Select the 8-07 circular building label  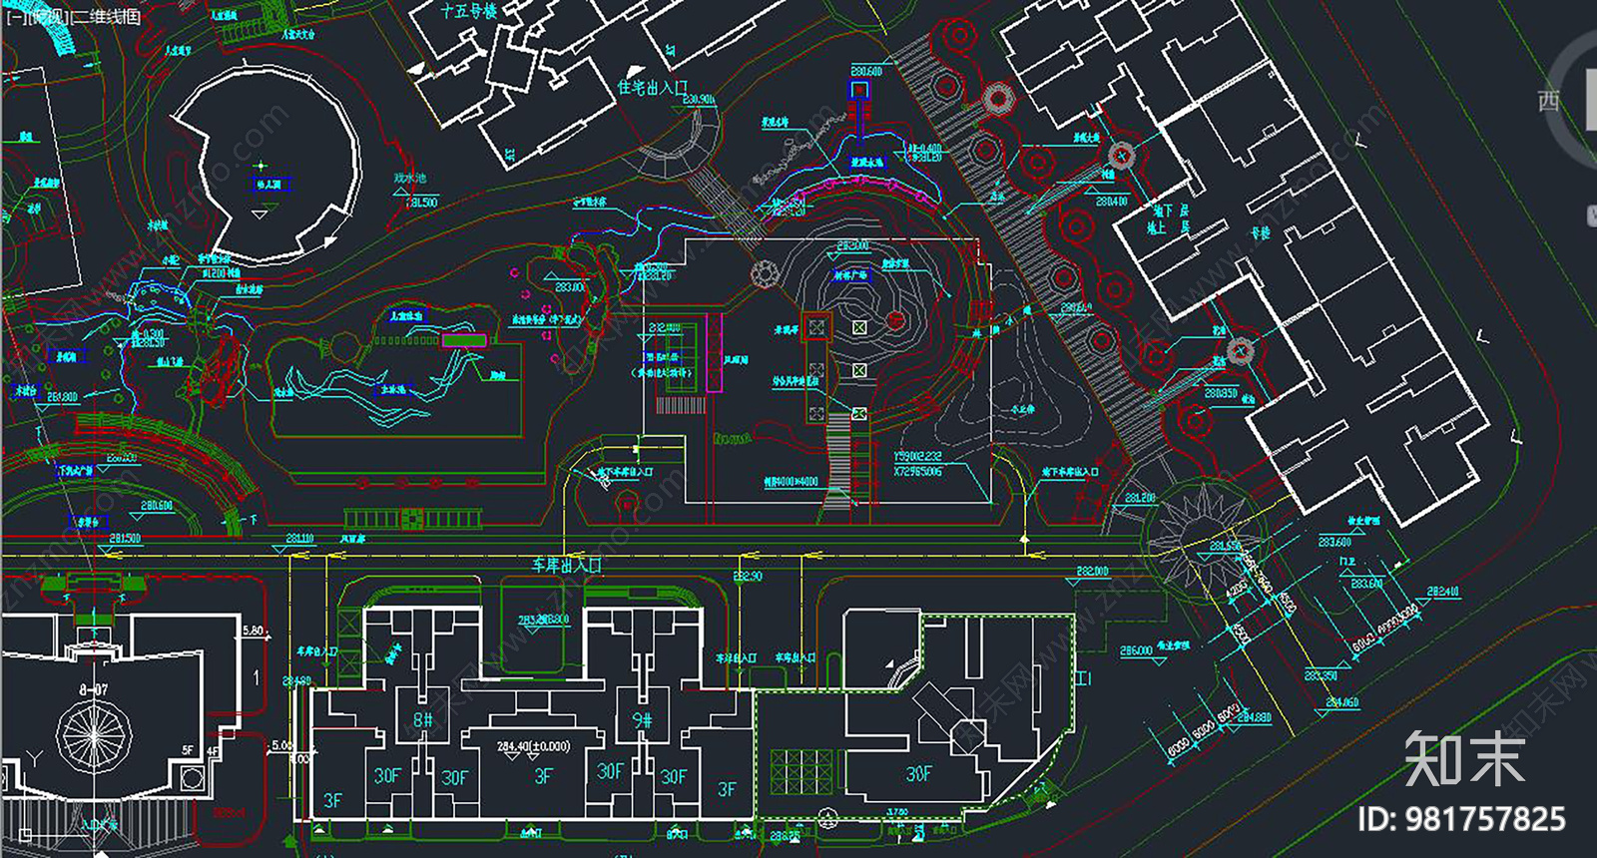(x=94, y=689)
